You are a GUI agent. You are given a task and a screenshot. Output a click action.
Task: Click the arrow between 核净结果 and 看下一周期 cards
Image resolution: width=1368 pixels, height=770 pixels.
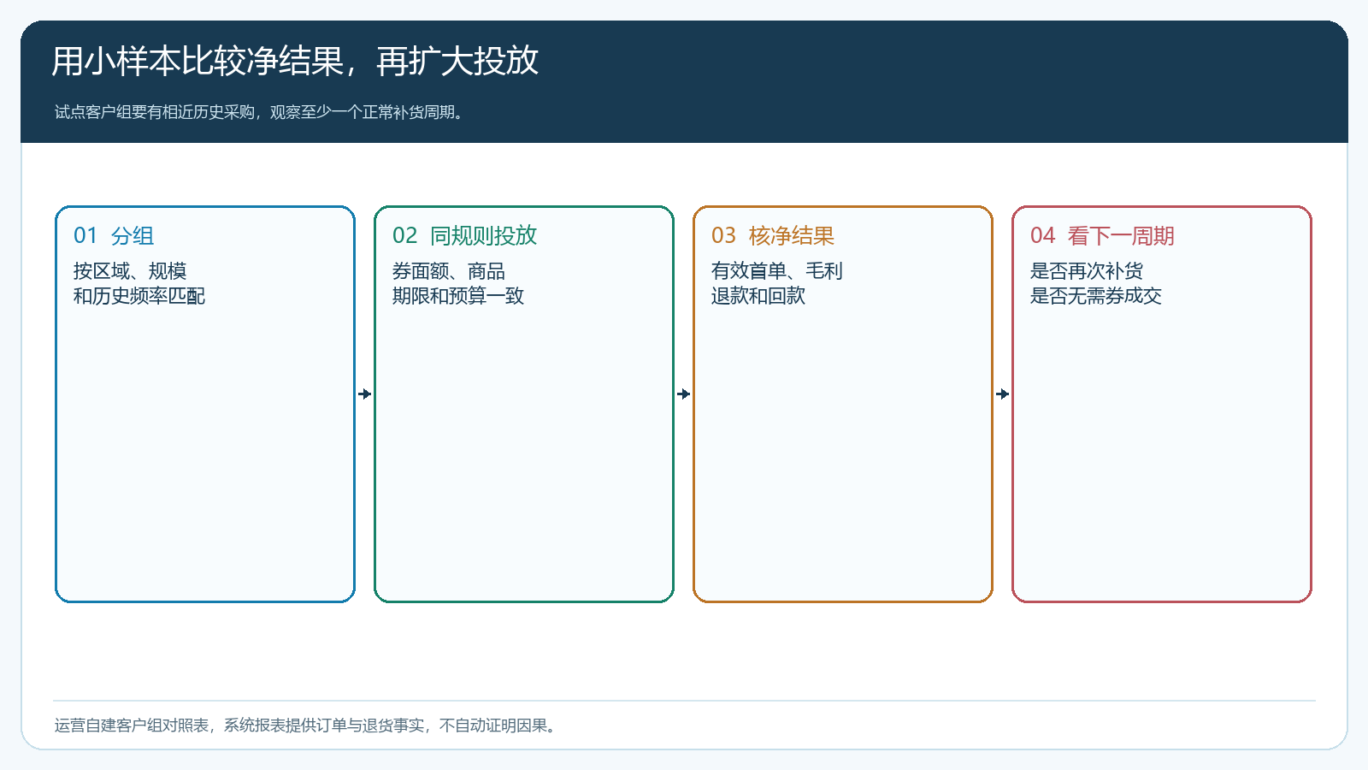(1003, 394)
